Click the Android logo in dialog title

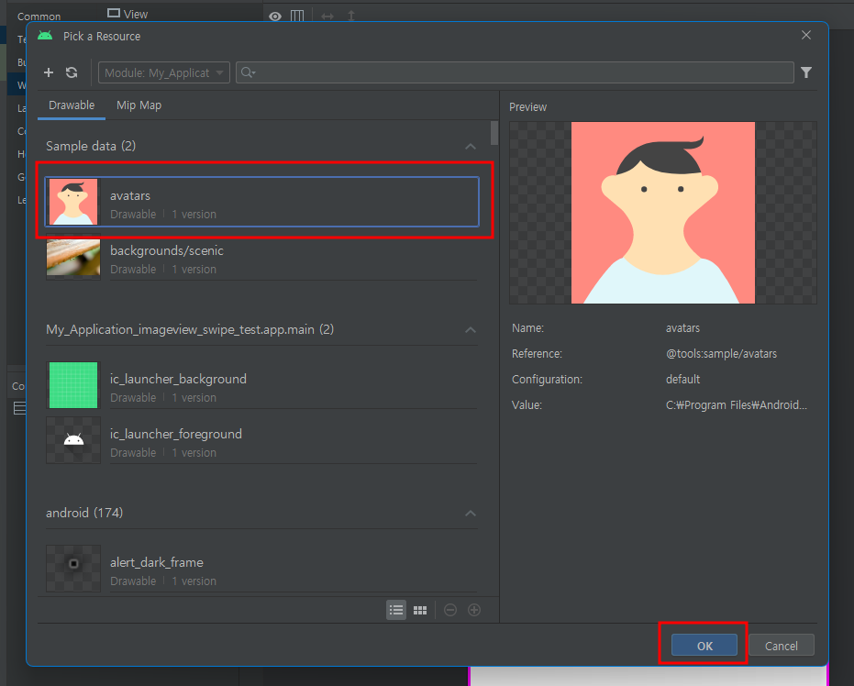click(45, 36)
